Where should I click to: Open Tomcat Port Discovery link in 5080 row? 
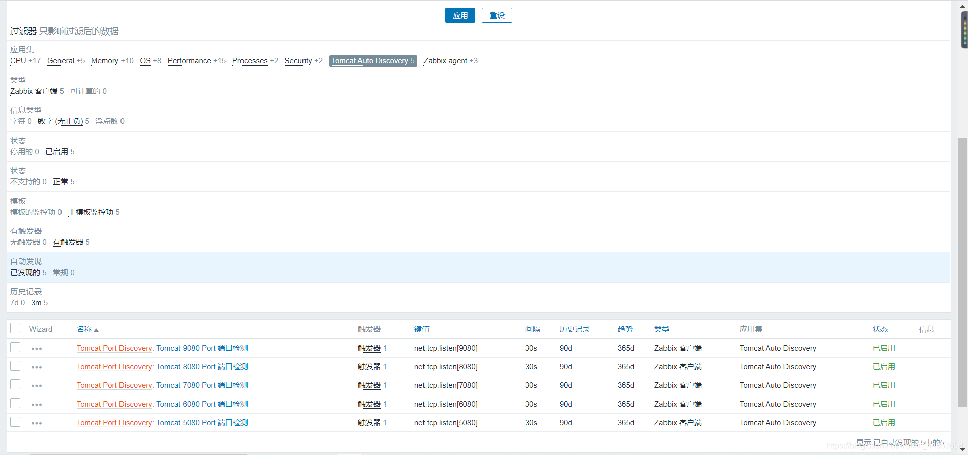(114, 423)
